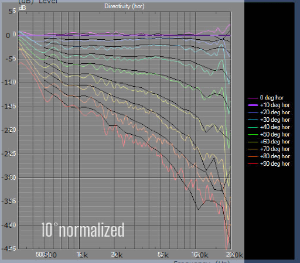Click the +60 deg hor legend label
Image resolution: width=300 pixels, height=263 pixels.
pyautogui.click(x=275, y=142)
